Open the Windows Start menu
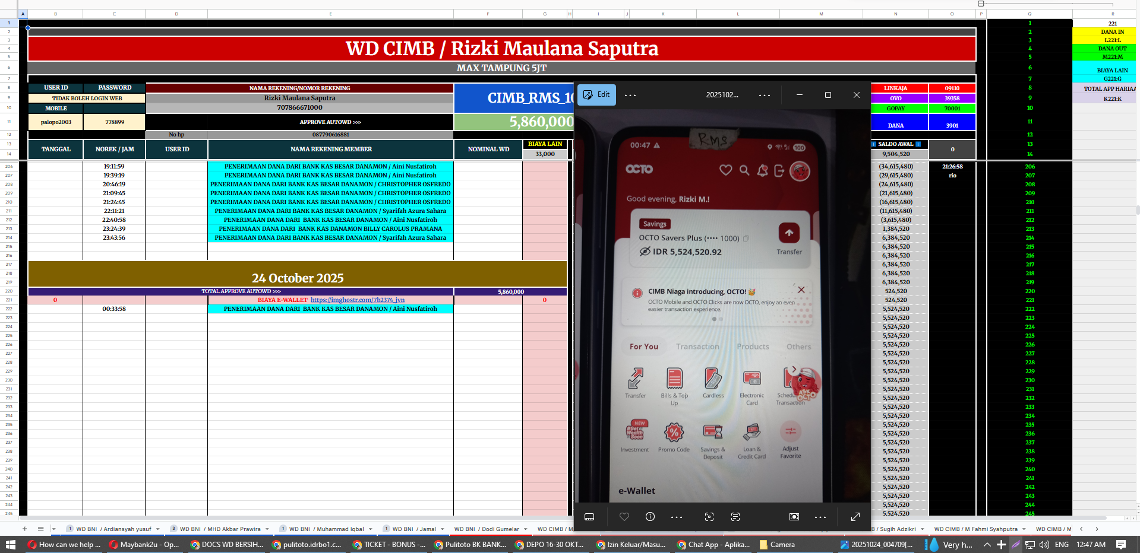Screen dimensions: 1140x553 (x=10, y=544)
